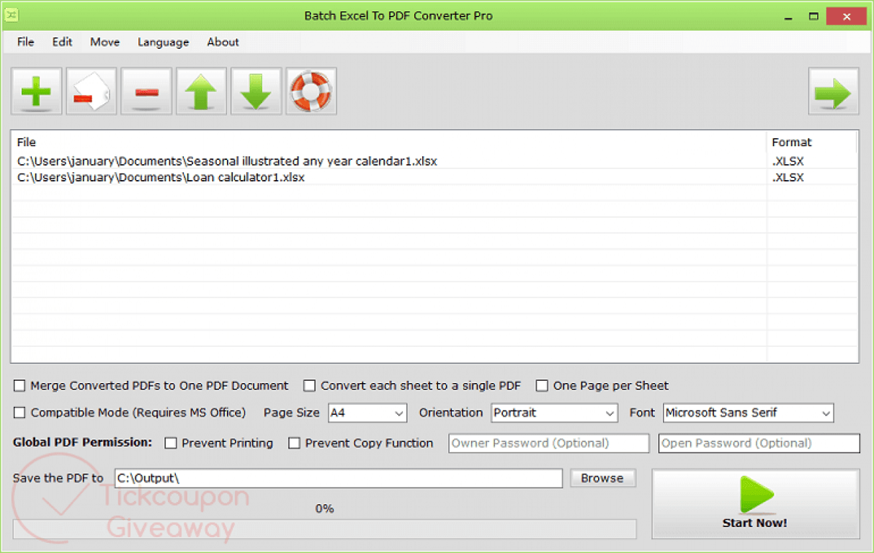Screen dimensions: 874x553
Task: Click the Browse button for output folder
Action: coord(602,477)
